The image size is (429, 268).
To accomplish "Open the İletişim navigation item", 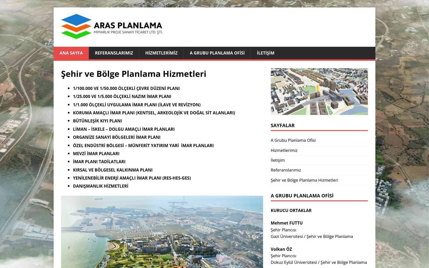I will click(x=266, y=53).
